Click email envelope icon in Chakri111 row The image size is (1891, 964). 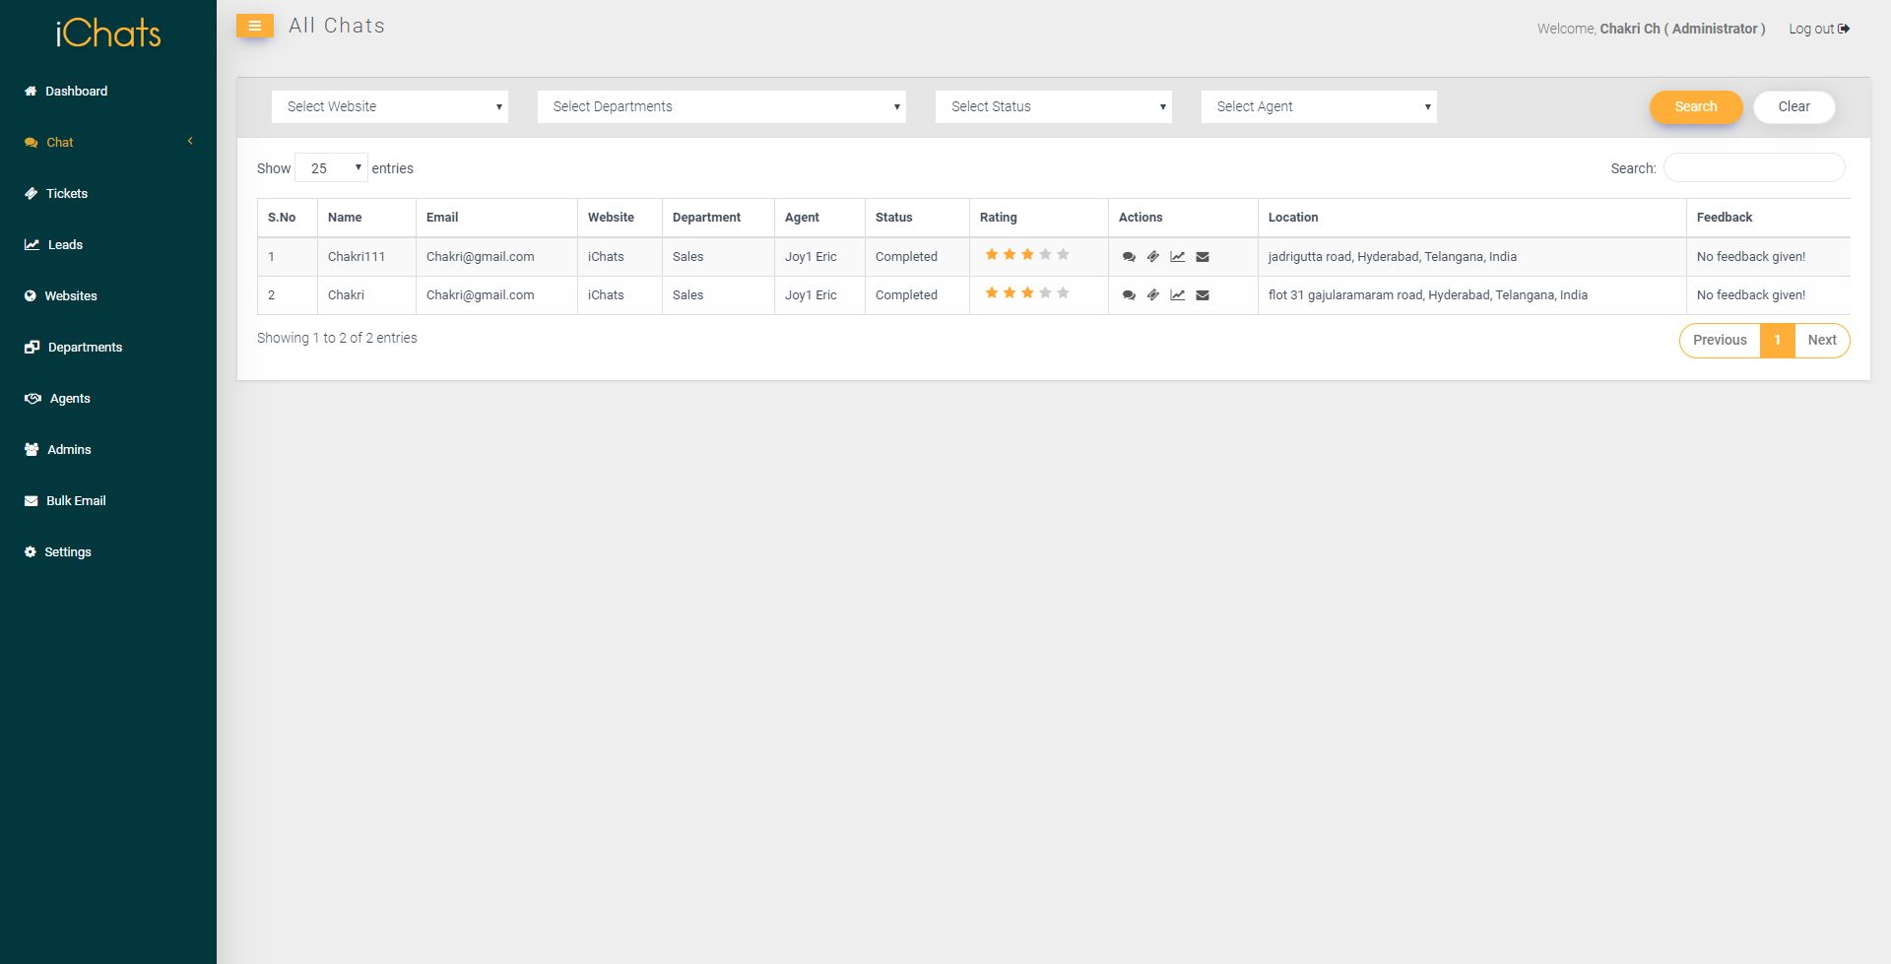point(1203,257)
